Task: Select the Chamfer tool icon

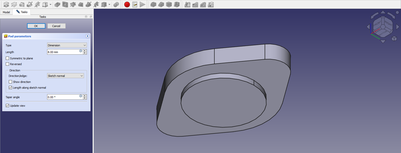Action: 161,5
